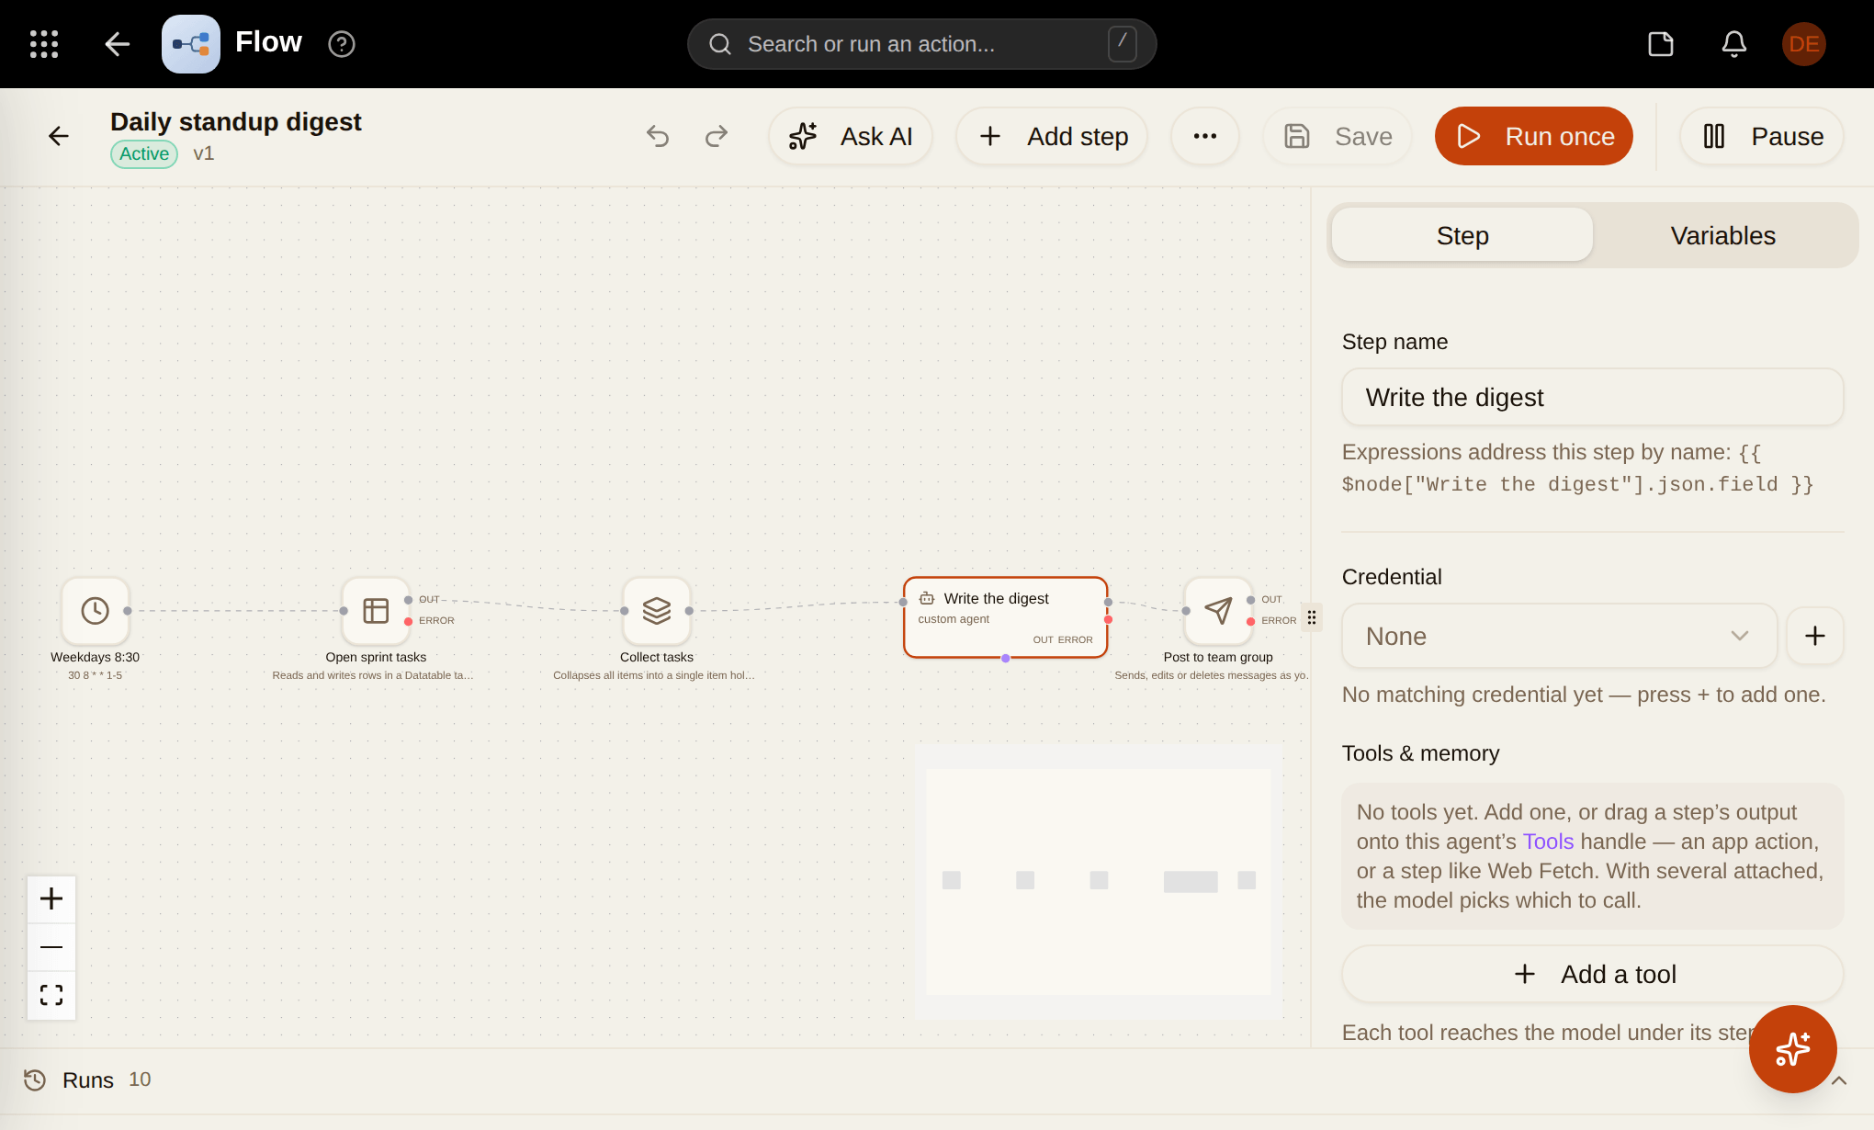Open the notes page icon
Screen dimensions: 1874x1130
coord(1661,44)
